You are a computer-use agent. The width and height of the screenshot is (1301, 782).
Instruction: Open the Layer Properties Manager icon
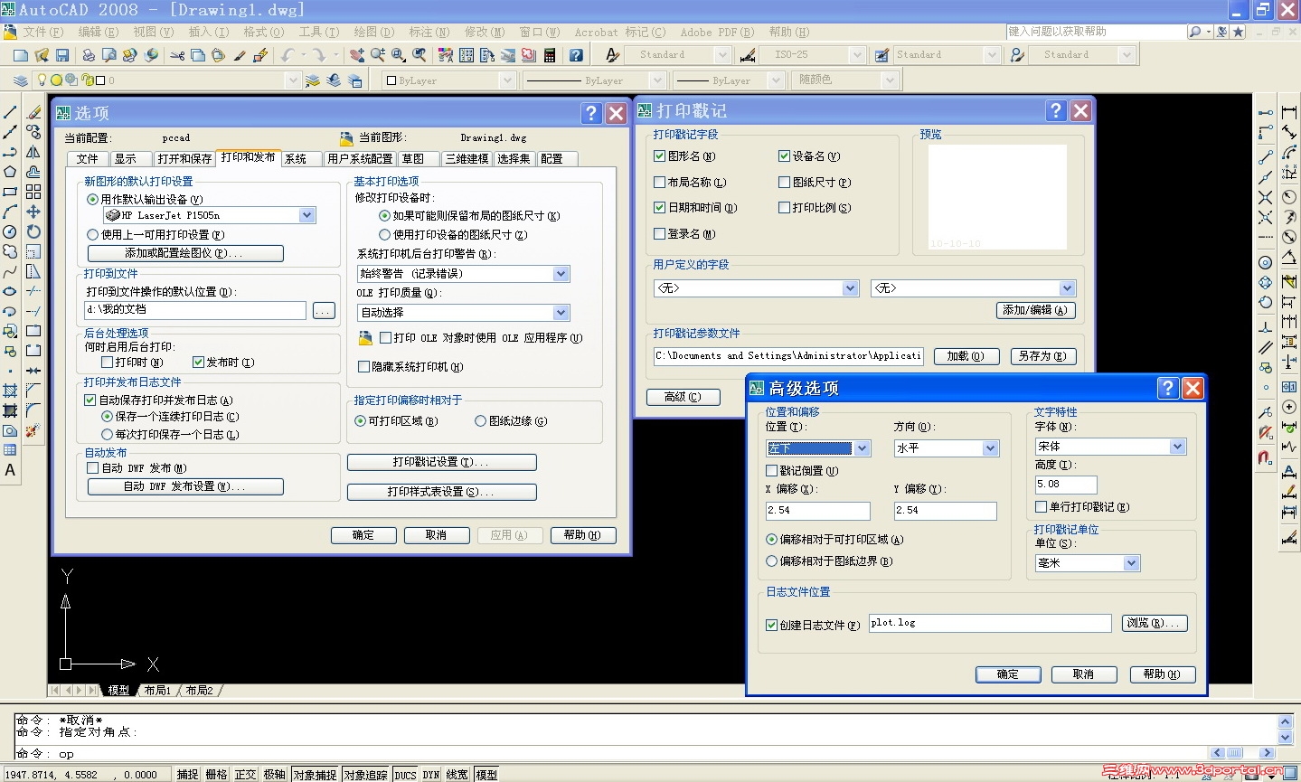pyautogui.click(x=20, y=80)
